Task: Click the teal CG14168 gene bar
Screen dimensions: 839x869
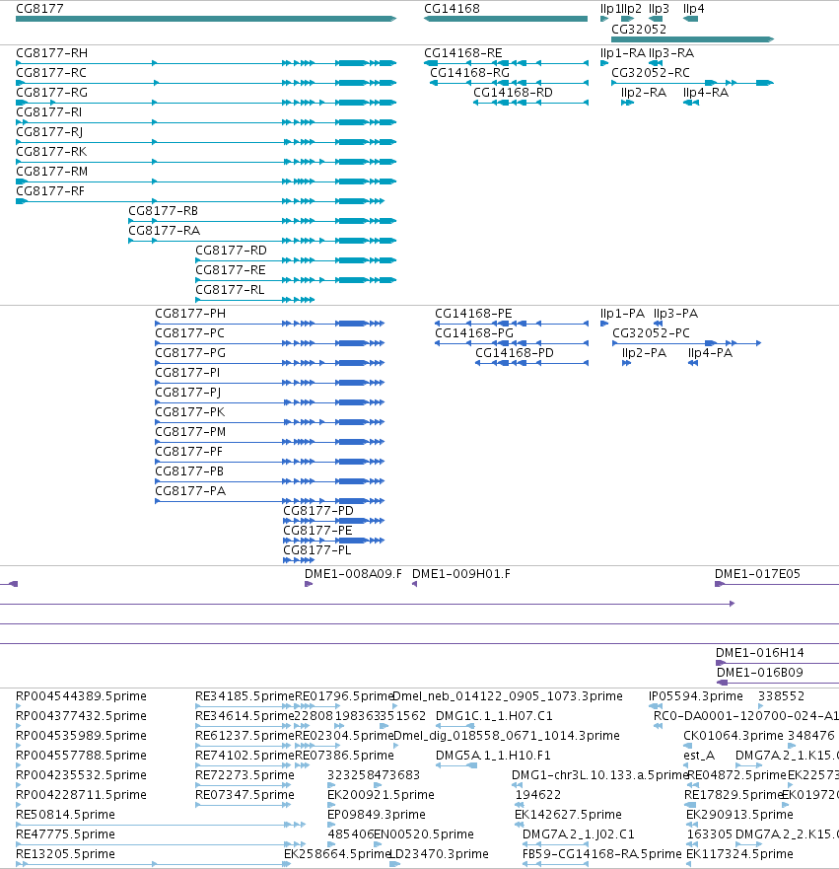Action: tap(506, 19)
